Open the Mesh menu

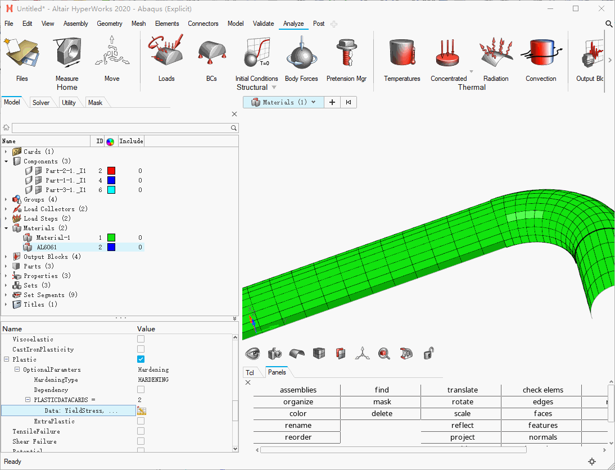(x=138, y=24)
